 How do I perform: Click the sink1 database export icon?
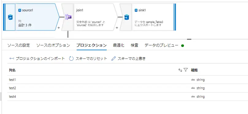coord(127,17)
